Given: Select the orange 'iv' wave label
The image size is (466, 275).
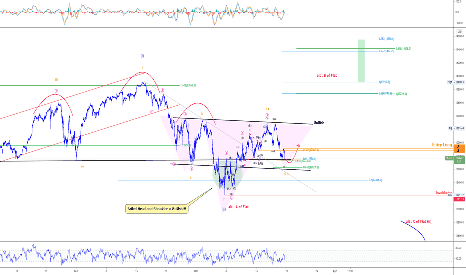Looking at the screenshot, I should 82,167.
